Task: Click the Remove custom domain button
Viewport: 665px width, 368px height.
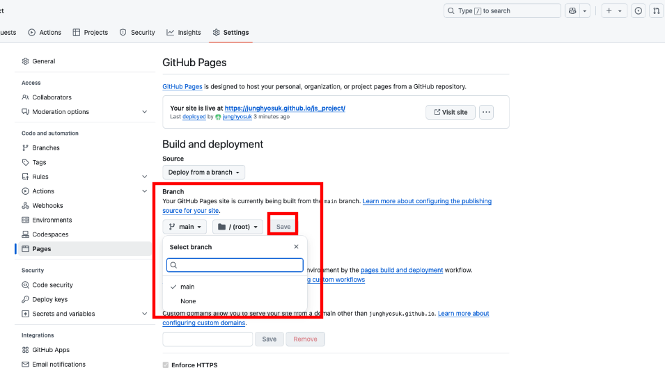Action: coord(306,339)
